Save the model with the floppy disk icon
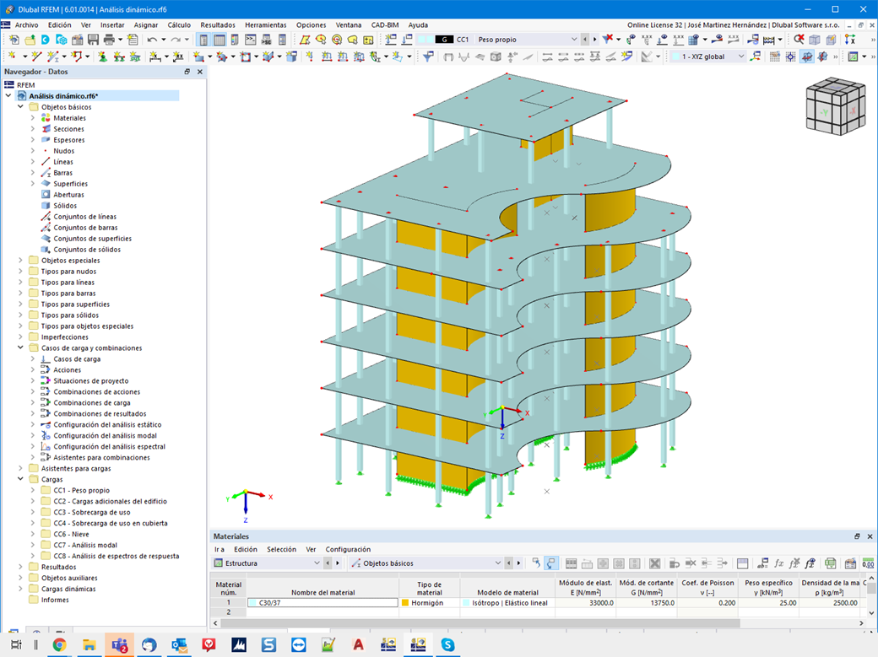The image size is (878, 657). [93, 40]
